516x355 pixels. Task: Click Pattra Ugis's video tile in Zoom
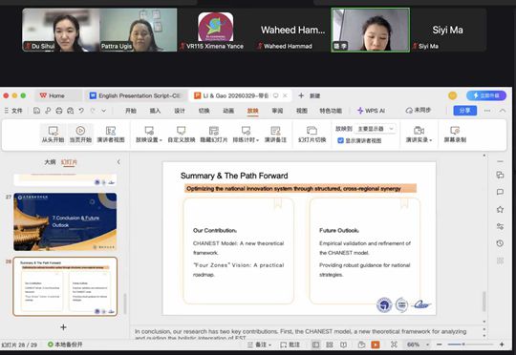pos(139,30)
